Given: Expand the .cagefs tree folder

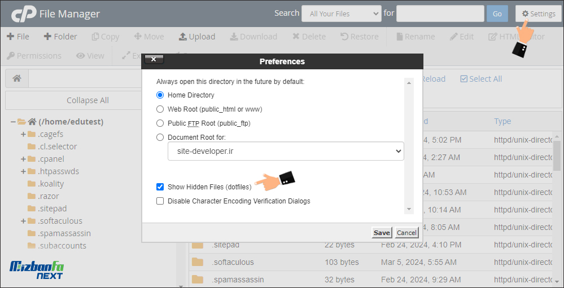Looking at the screenshot, I should tap(23, 134).
